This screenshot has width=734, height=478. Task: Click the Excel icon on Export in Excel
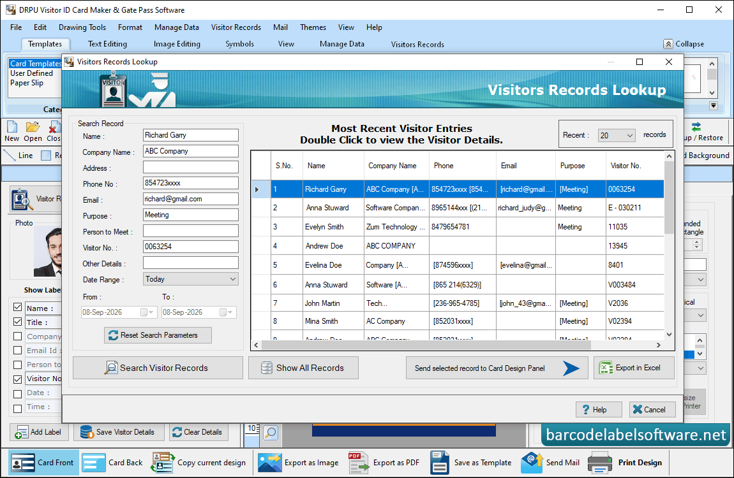coord(606,368)
